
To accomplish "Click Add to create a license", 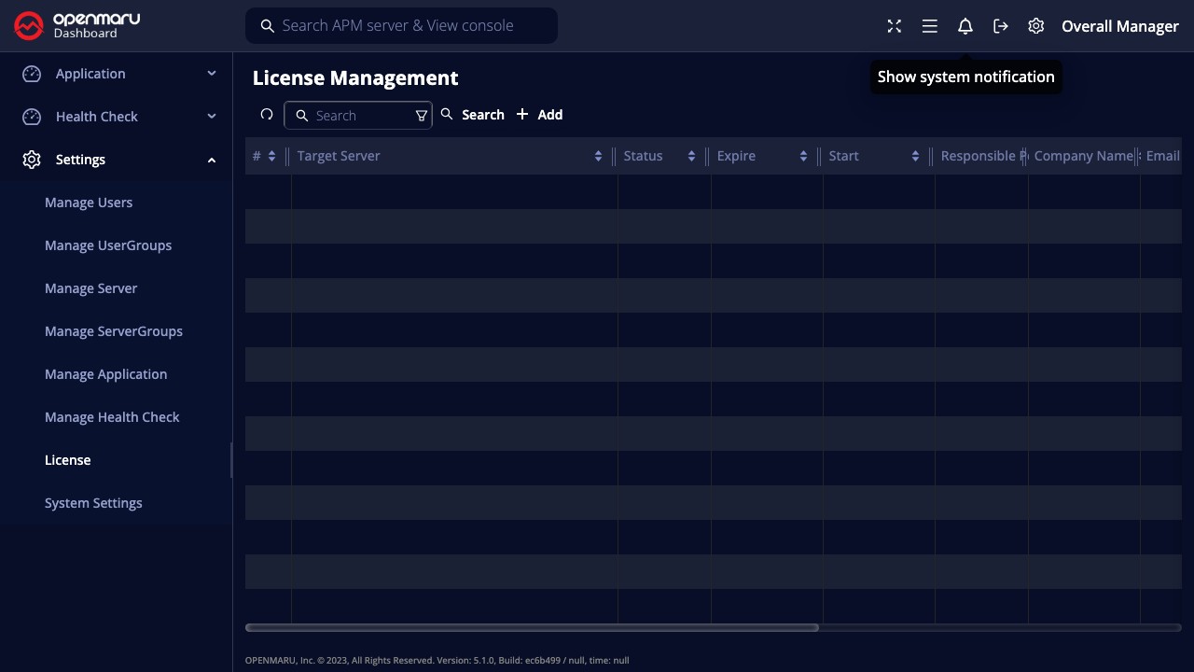I will [x=539, y=115].
